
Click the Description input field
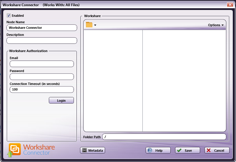click(x=42, y=41)
